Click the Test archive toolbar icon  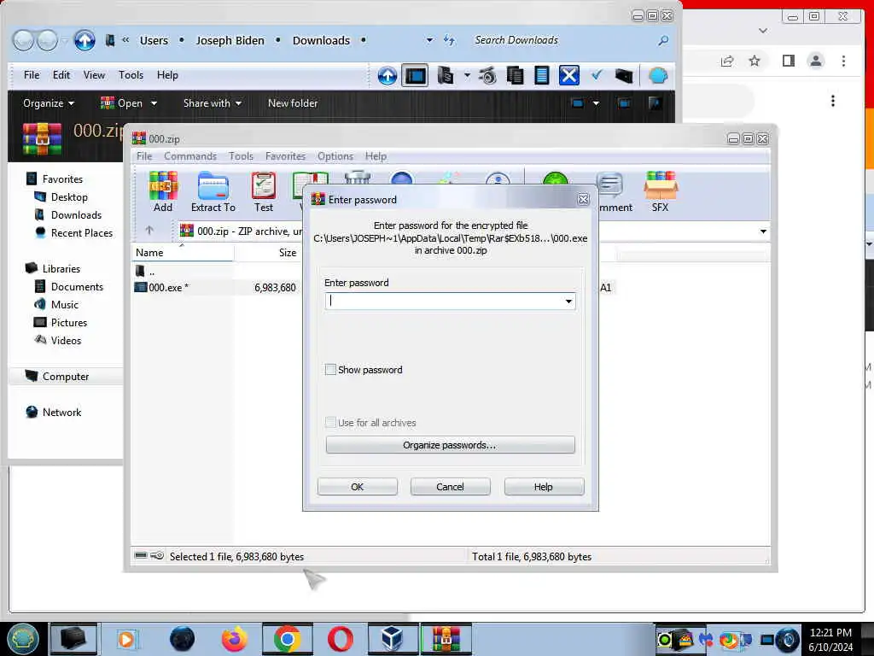click(263, 191)
